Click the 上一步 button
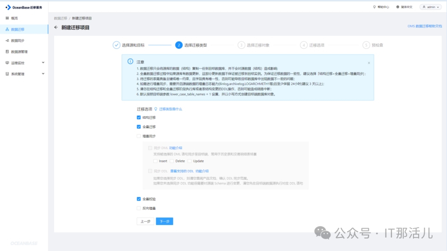The height and width of the screenshot is (251, 447). click(x=145, y=221)
